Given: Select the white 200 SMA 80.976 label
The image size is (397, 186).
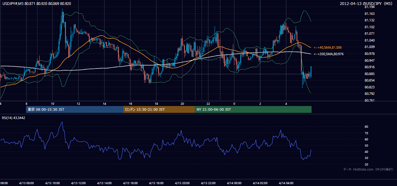Looking at the screenshot, I should point(329,54).
